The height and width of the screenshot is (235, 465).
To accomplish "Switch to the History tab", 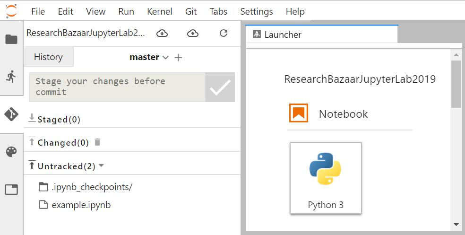I will pos(48,57).
